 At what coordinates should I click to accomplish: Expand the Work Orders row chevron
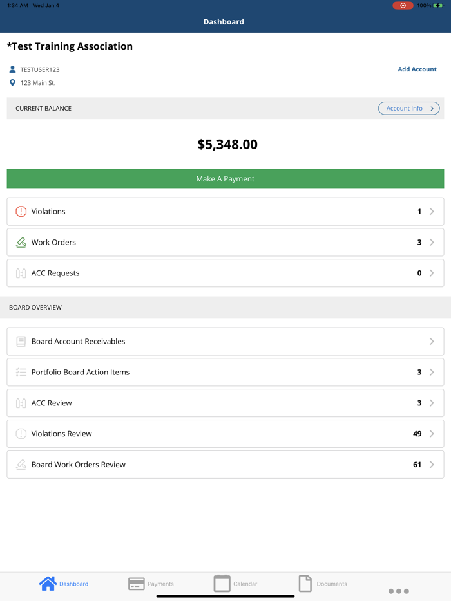432,243
